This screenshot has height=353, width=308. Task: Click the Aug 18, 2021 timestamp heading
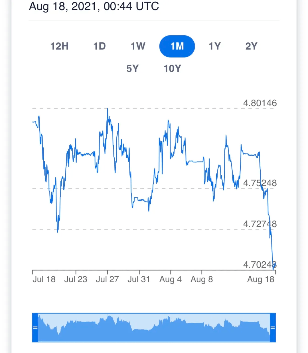[94, 6]
